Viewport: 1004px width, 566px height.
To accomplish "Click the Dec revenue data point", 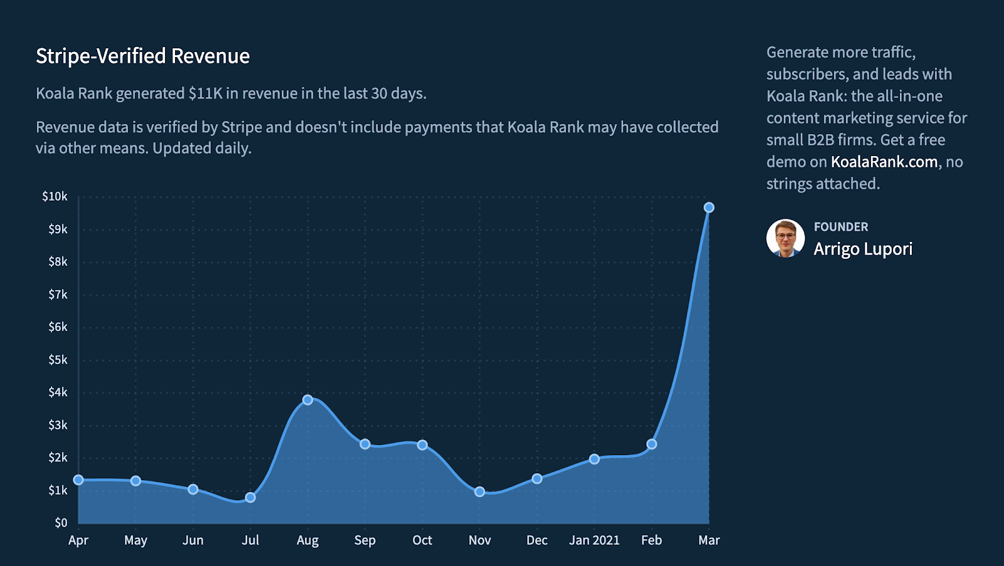I will click(x=537, y=479).
